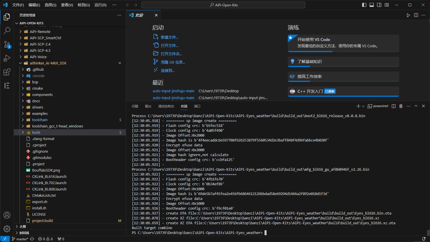Screen dimensions: 430x242
Task: Toggle primary side bar visibility
Action: [364, 5]
